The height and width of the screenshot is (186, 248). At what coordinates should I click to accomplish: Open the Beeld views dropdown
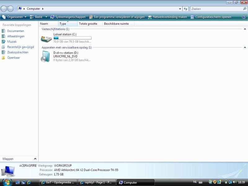click(46, 17)
